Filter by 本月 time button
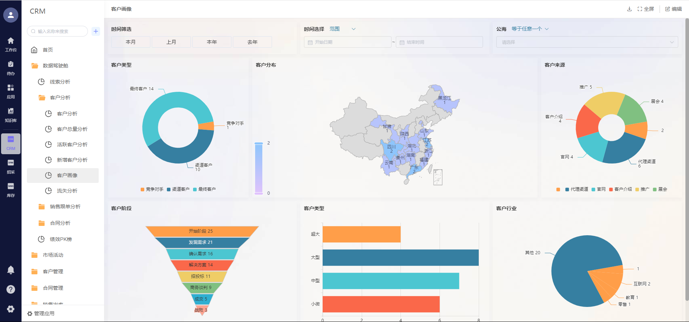 pyautogui.click(x=131, y=42)
